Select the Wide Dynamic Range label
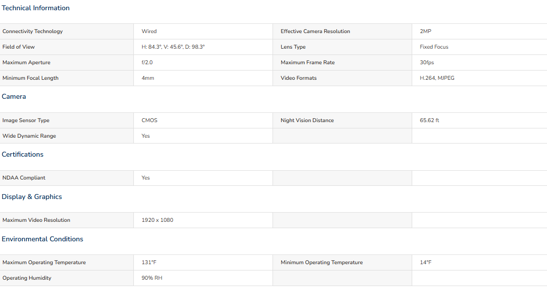Image resolution: width=547 pixels, height=288 pixels. click(x=29, y=136)
